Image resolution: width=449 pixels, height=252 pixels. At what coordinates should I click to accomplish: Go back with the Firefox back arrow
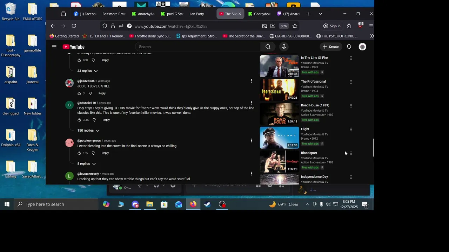point(53,26)
